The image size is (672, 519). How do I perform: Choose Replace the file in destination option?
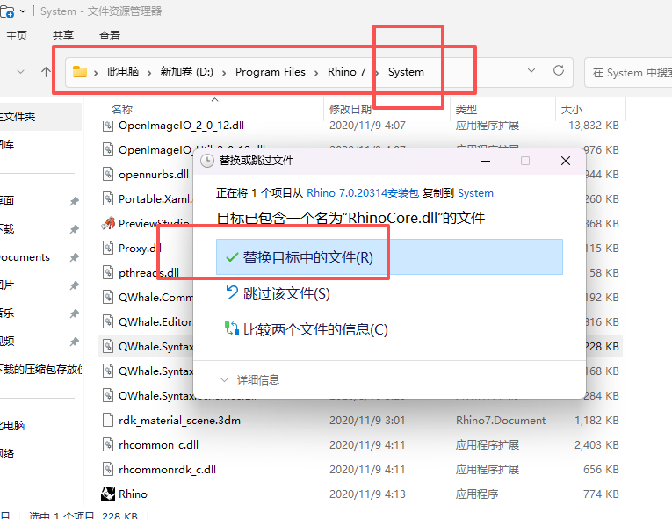click(389, 257)
